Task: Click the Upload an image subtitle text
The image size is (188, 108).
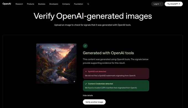Action: click(x=93, y=25)
